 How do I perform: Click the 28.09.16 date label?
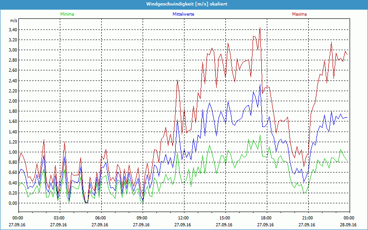(x=349, y=225)
